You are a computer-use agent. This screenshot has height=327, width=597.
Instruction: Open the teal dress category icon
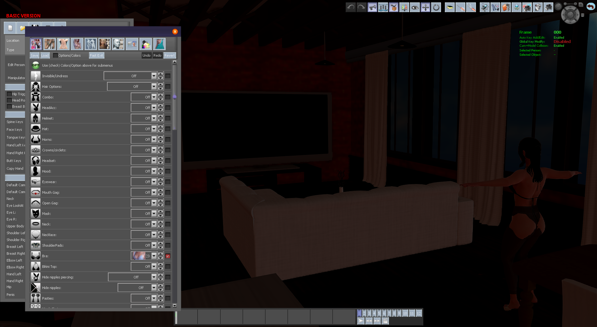159,44
